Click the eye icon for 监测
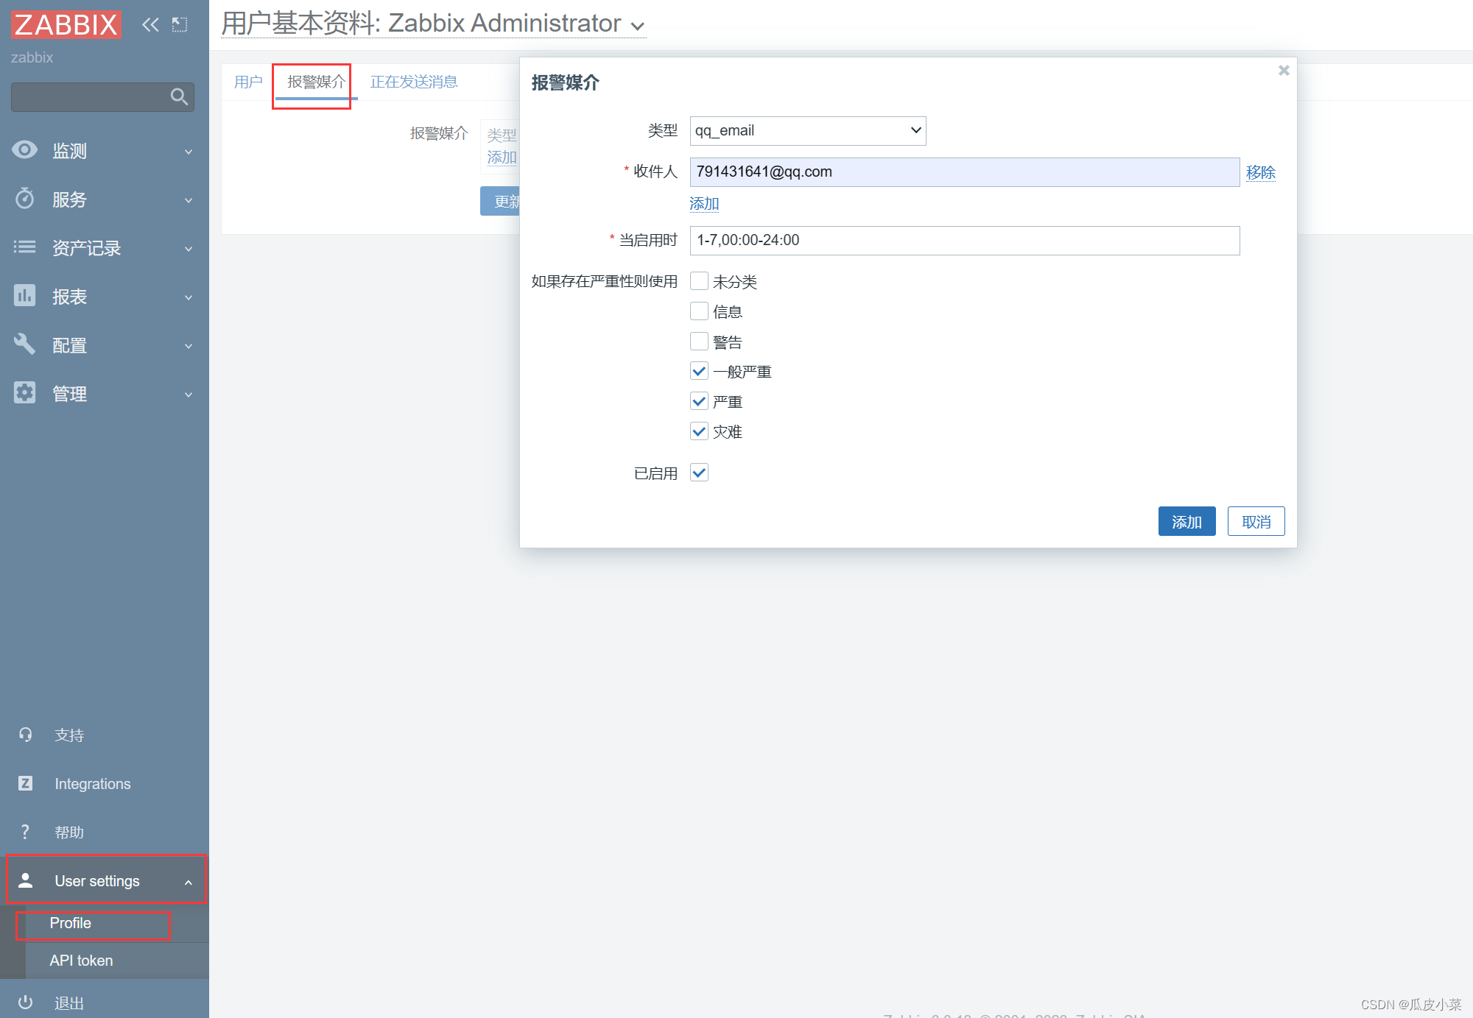This screenshot has height=1018, width=1473. click(x=24, y=150)
